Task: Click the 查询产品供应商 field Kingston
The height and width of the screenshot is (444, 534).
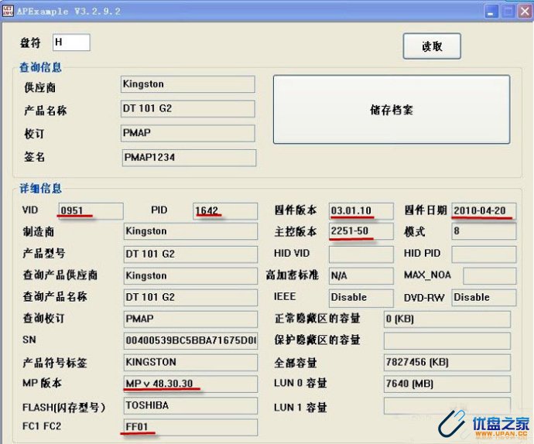Action: (x=190, y=276)
